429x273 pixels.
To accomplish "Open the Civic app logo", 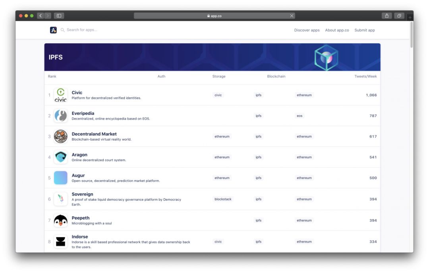I will point(60,95).
